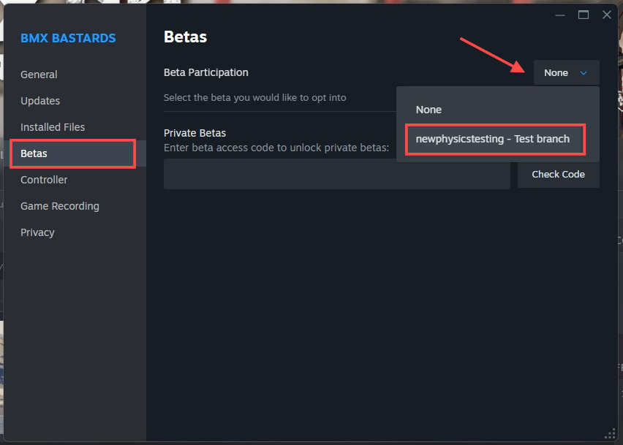Open Controller settings

[44, 180]
